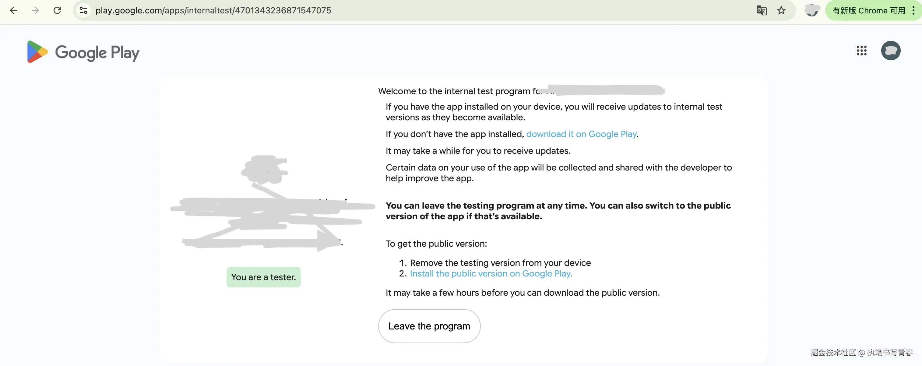The width and height of the screenshot is (922, 366).
Task: Open Install the public version link
Action: coord(491,274)
